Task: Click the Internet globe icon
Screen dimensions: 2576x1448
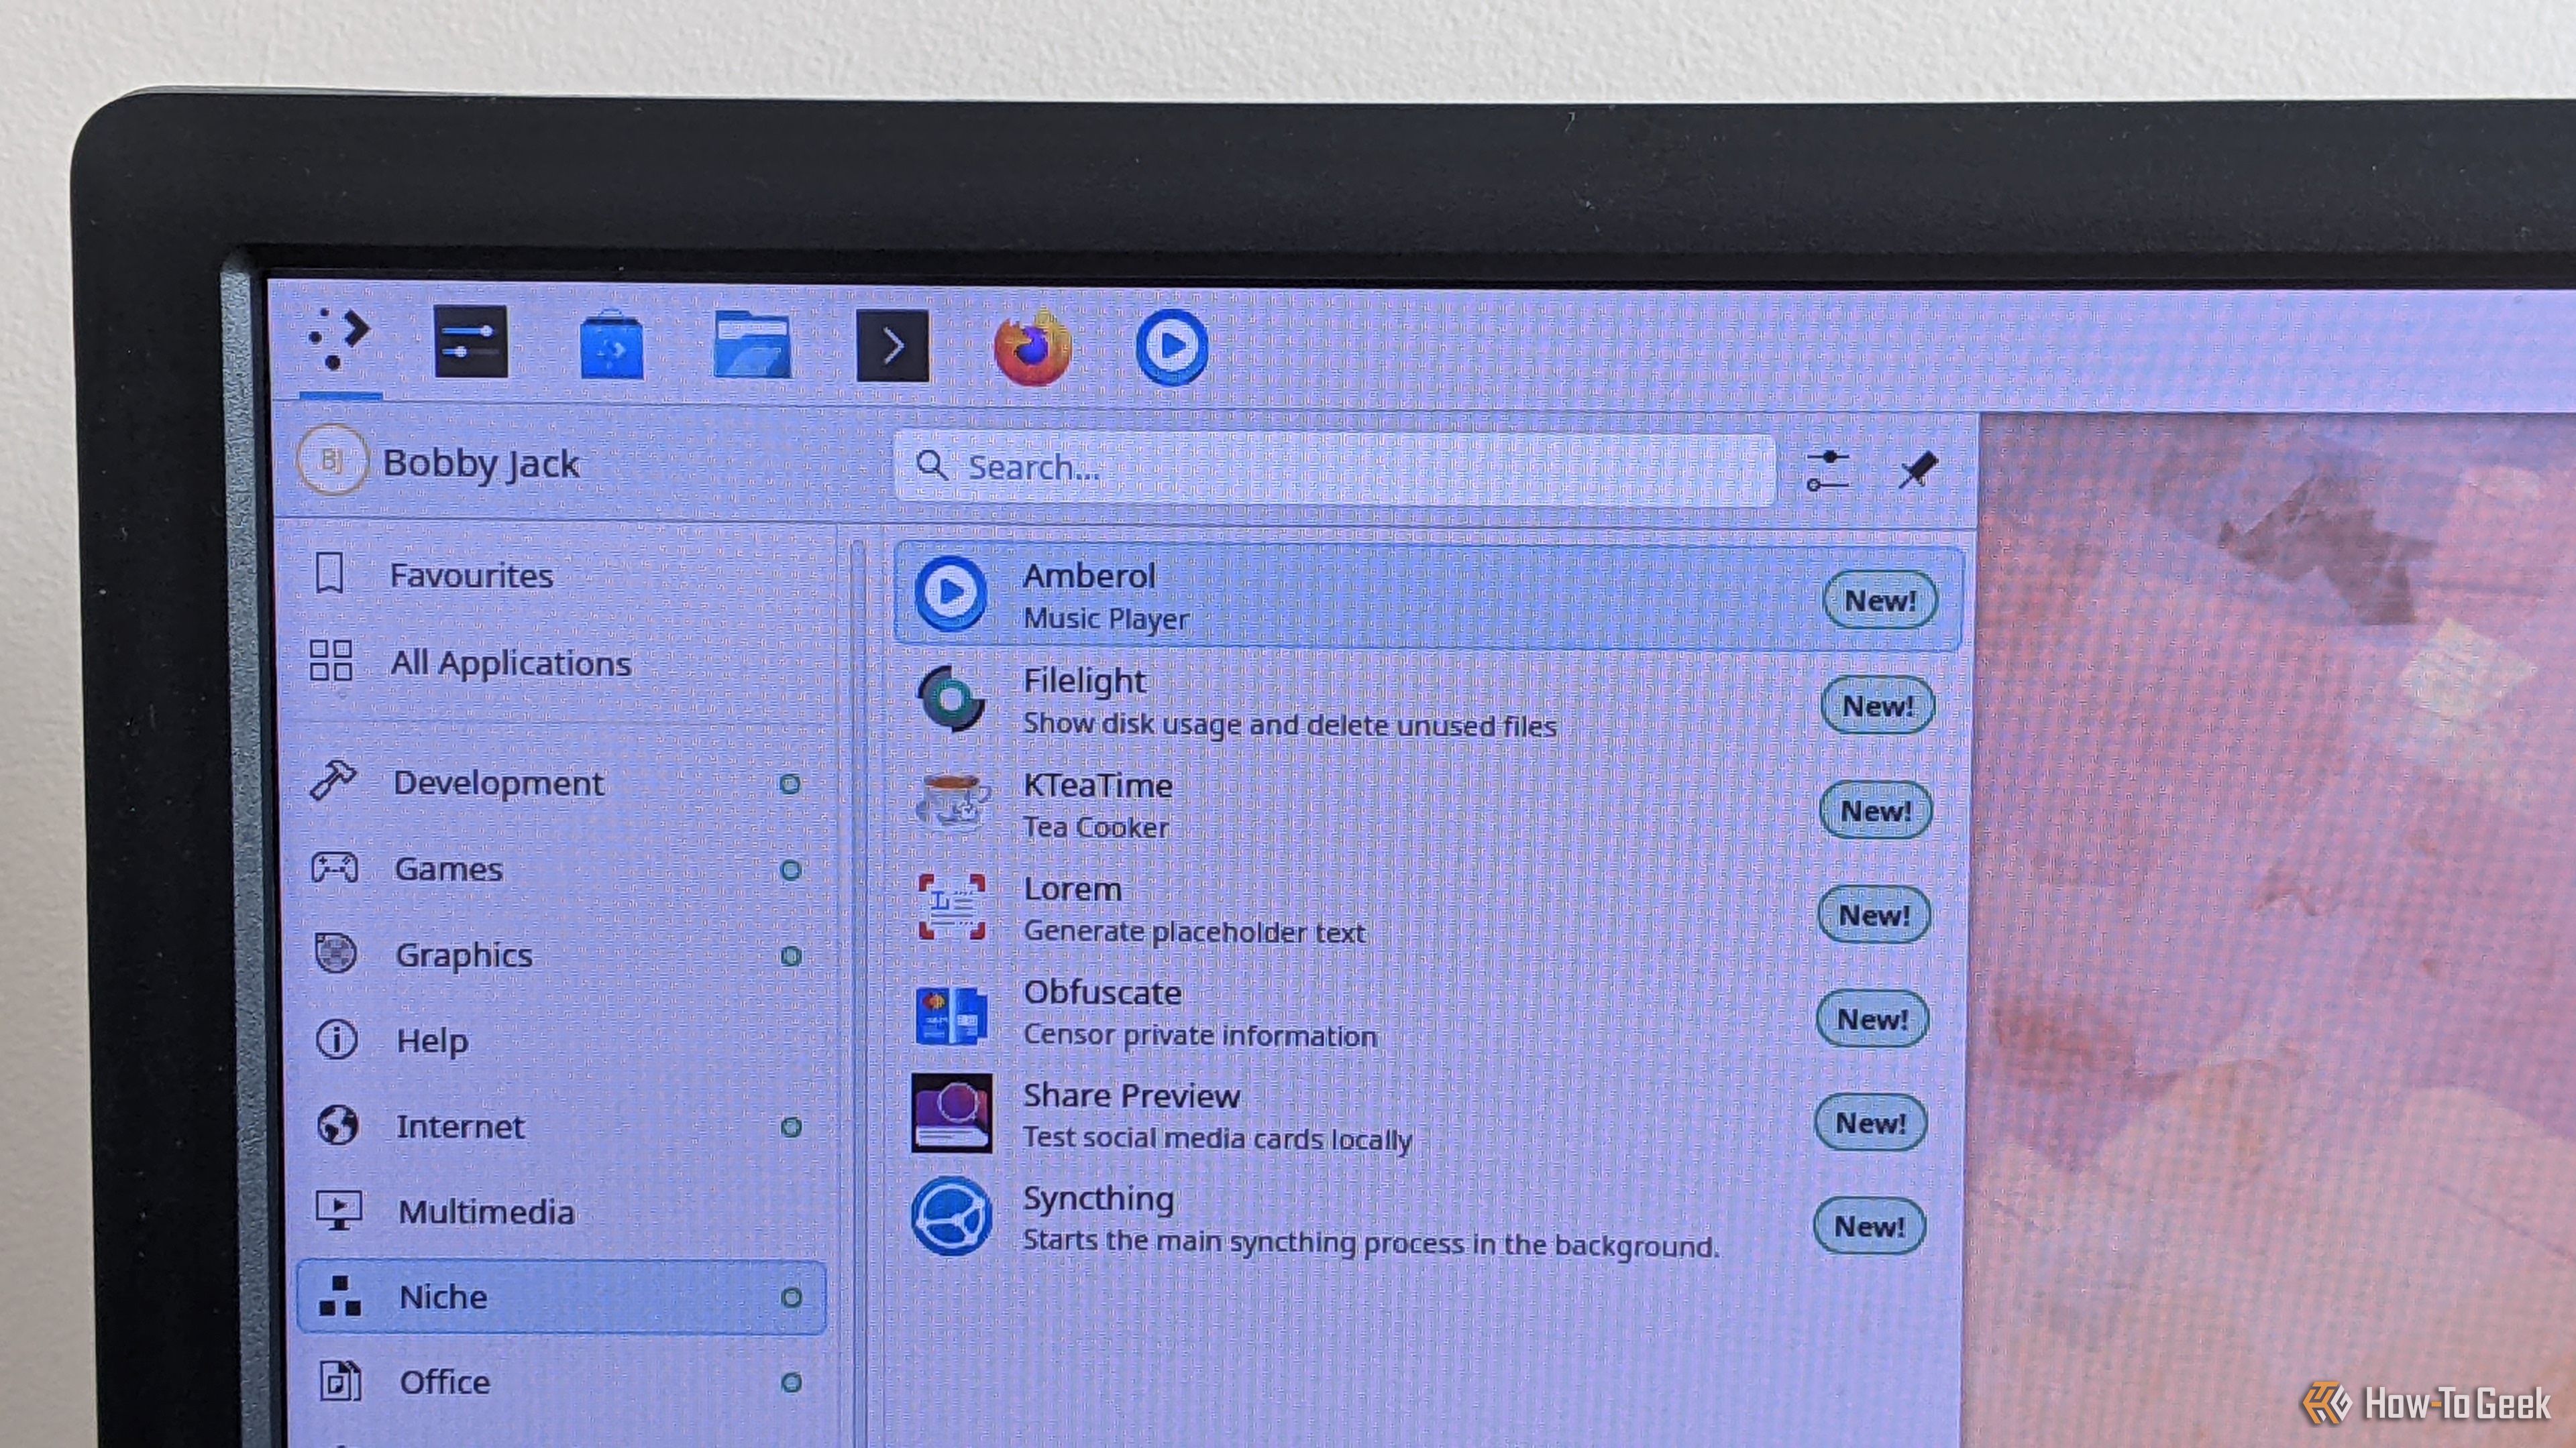Action: [x=337, y=1126]
